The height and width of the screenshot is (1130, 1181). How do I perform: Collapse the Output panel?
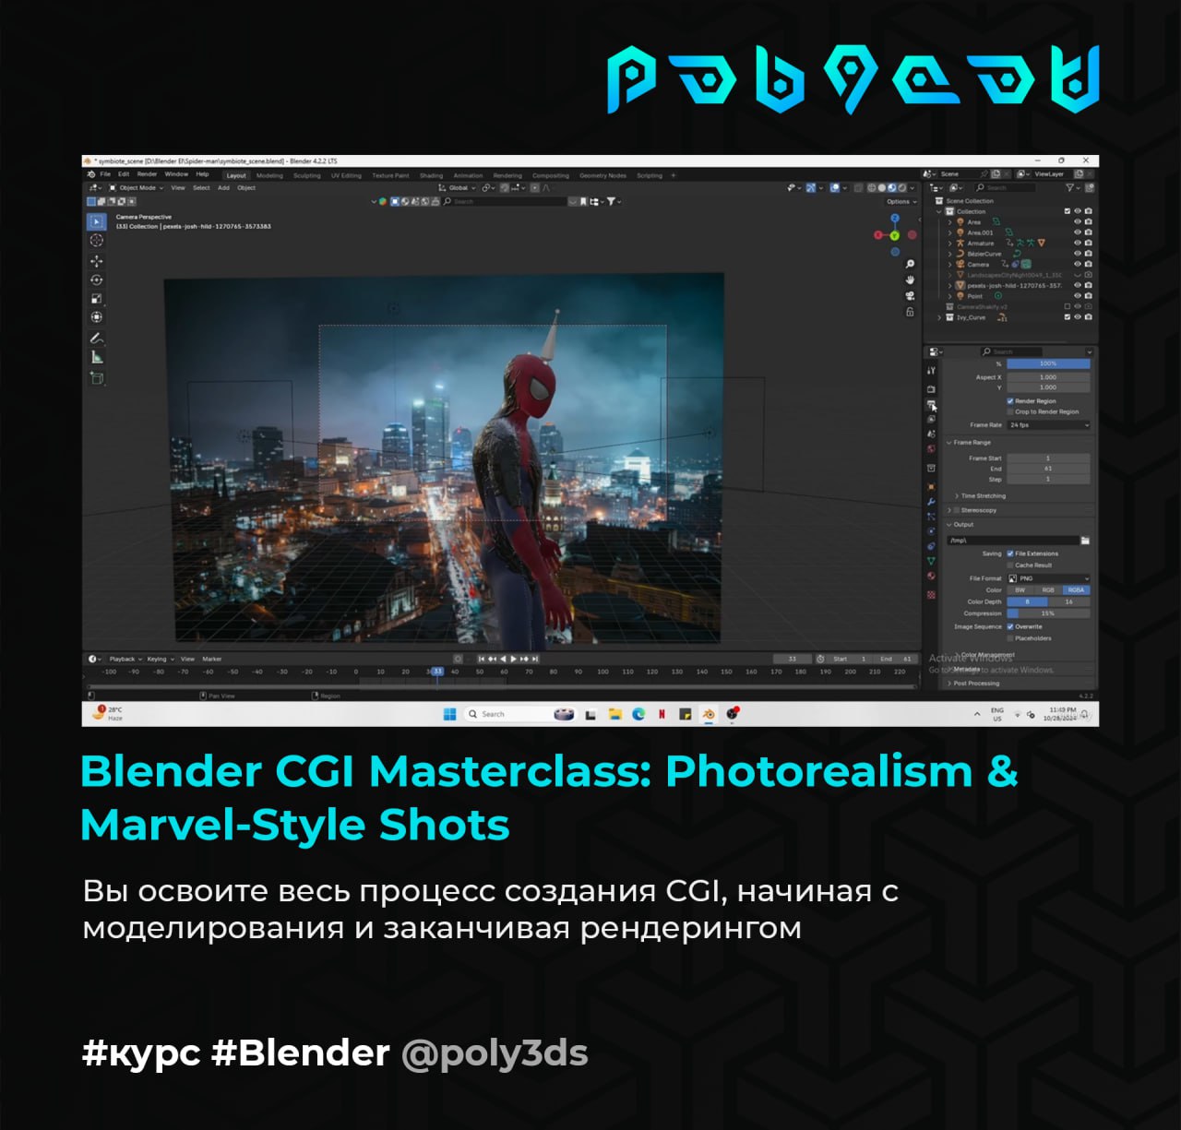(959, 524)
